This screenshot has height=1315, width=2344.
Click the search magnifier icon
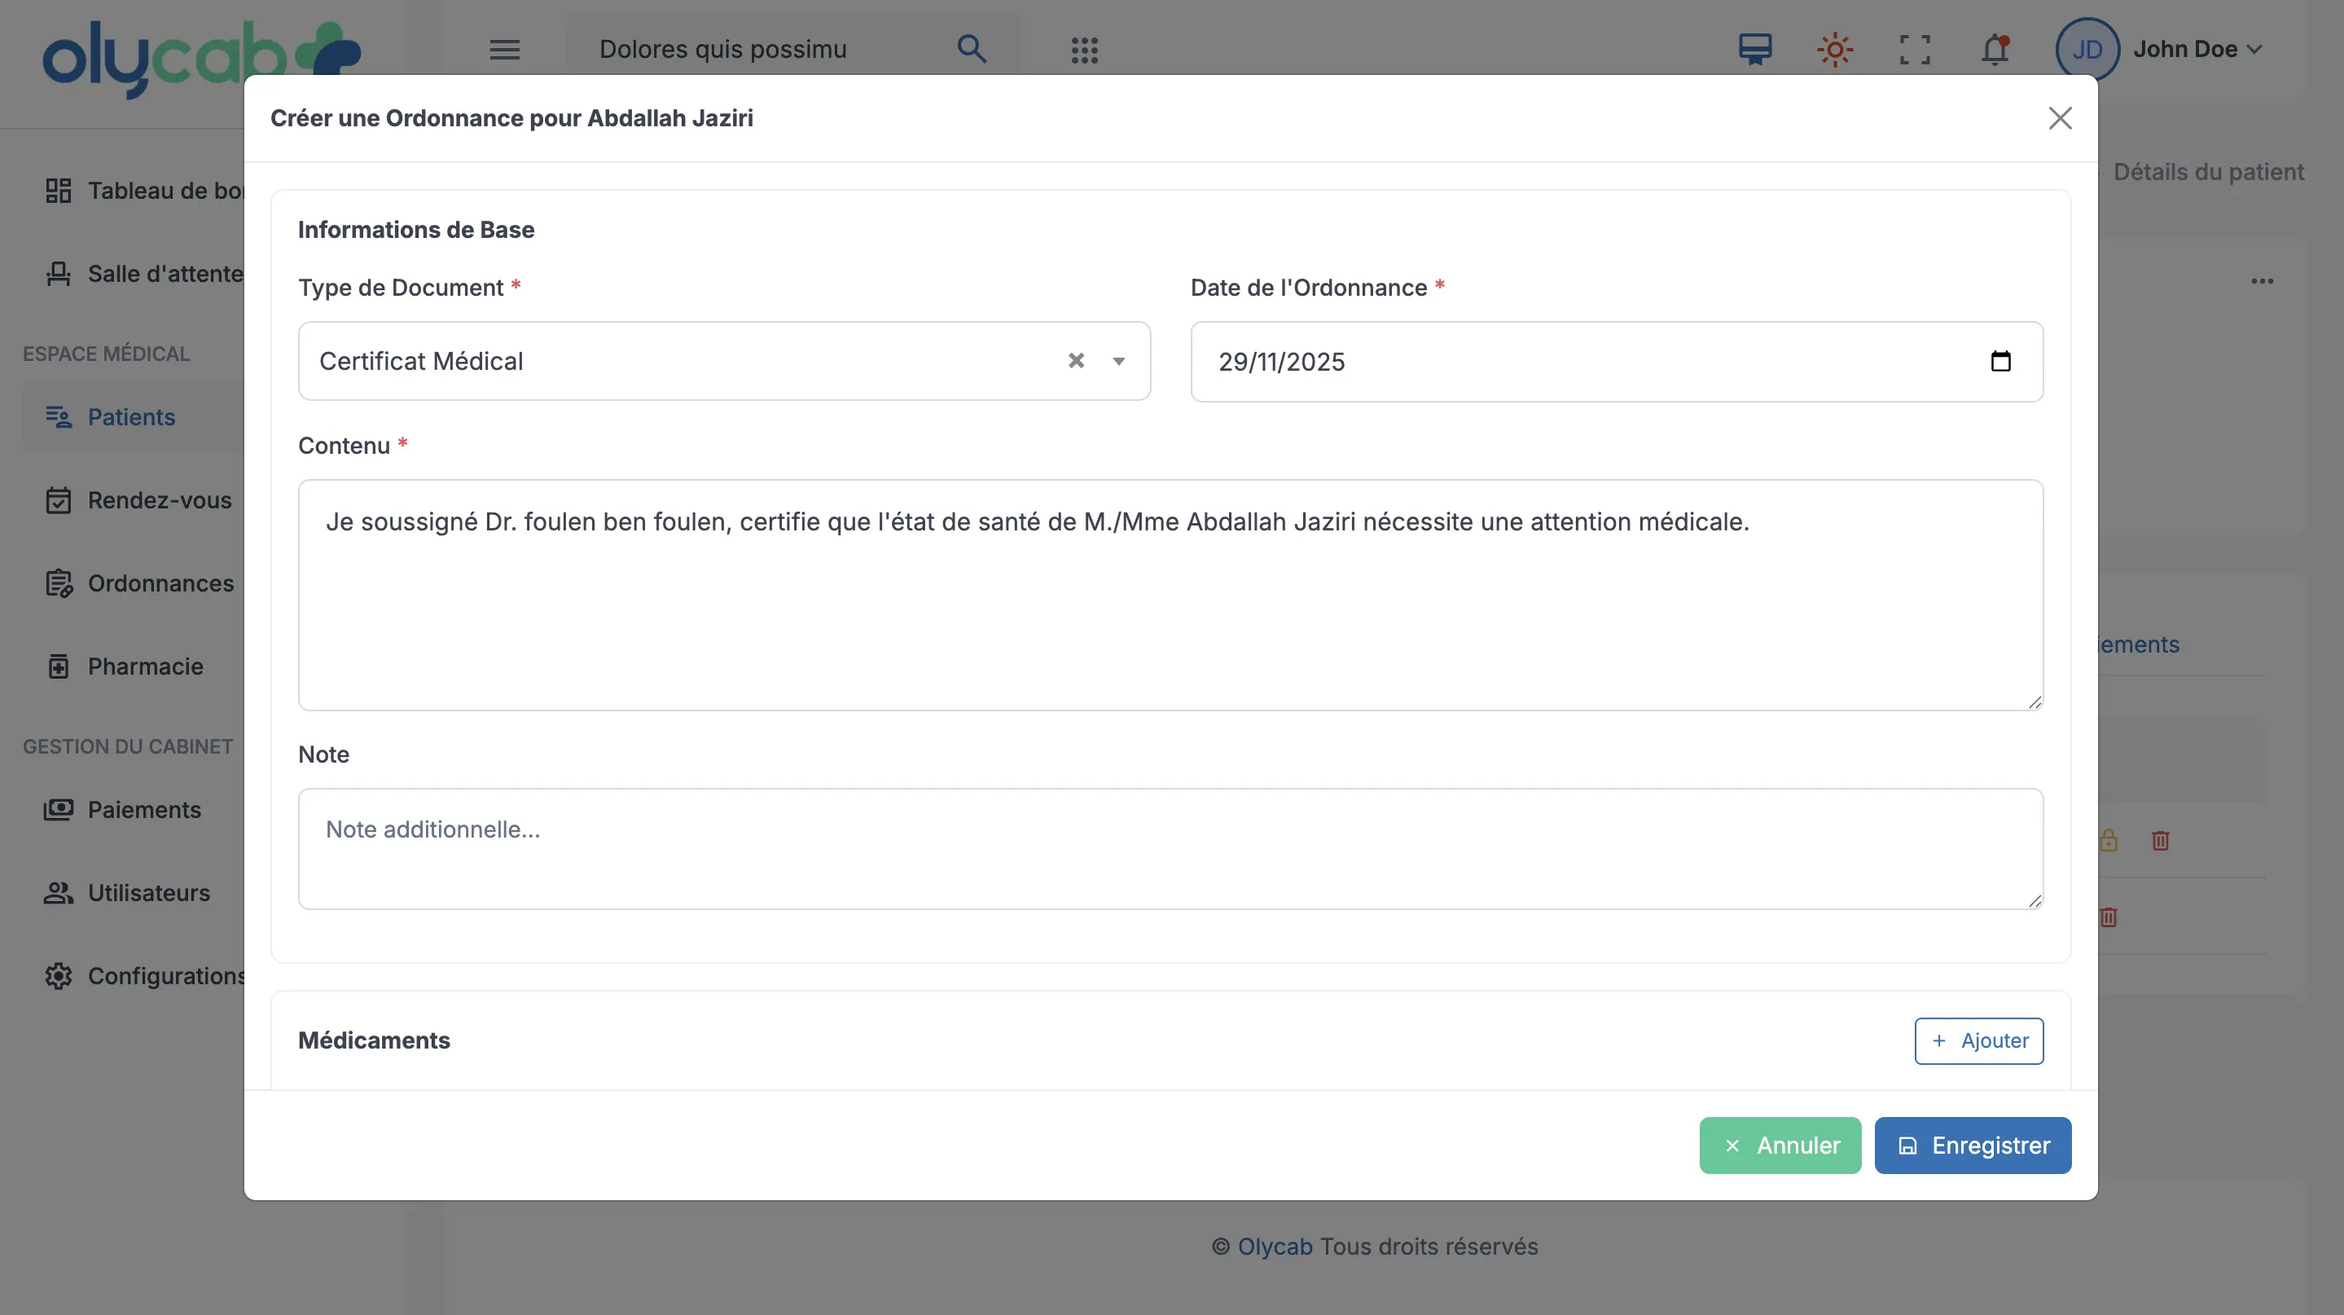tap(971, 49)
